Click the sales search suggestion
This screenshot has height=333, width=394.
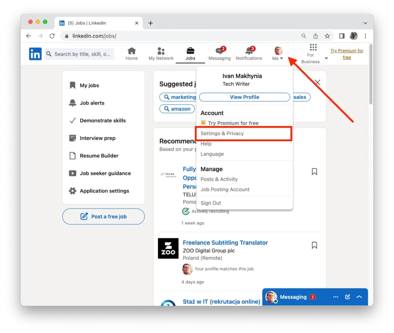(x=301, y=97)
